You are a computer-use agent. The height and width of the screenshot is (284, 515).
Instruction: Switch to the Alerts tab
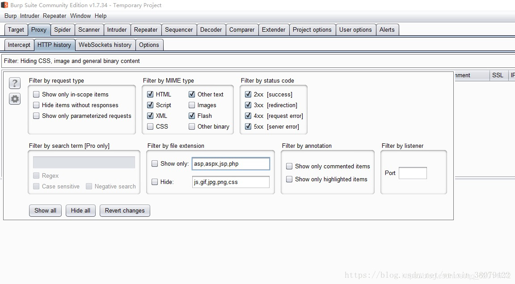pos(387,30)
